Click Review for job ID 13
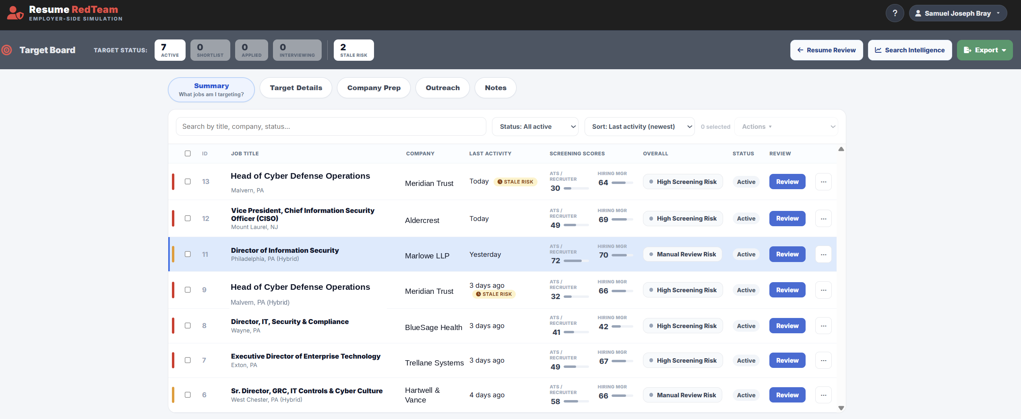The height and width of the screenshot is (419, 1021). coord(787,182)
